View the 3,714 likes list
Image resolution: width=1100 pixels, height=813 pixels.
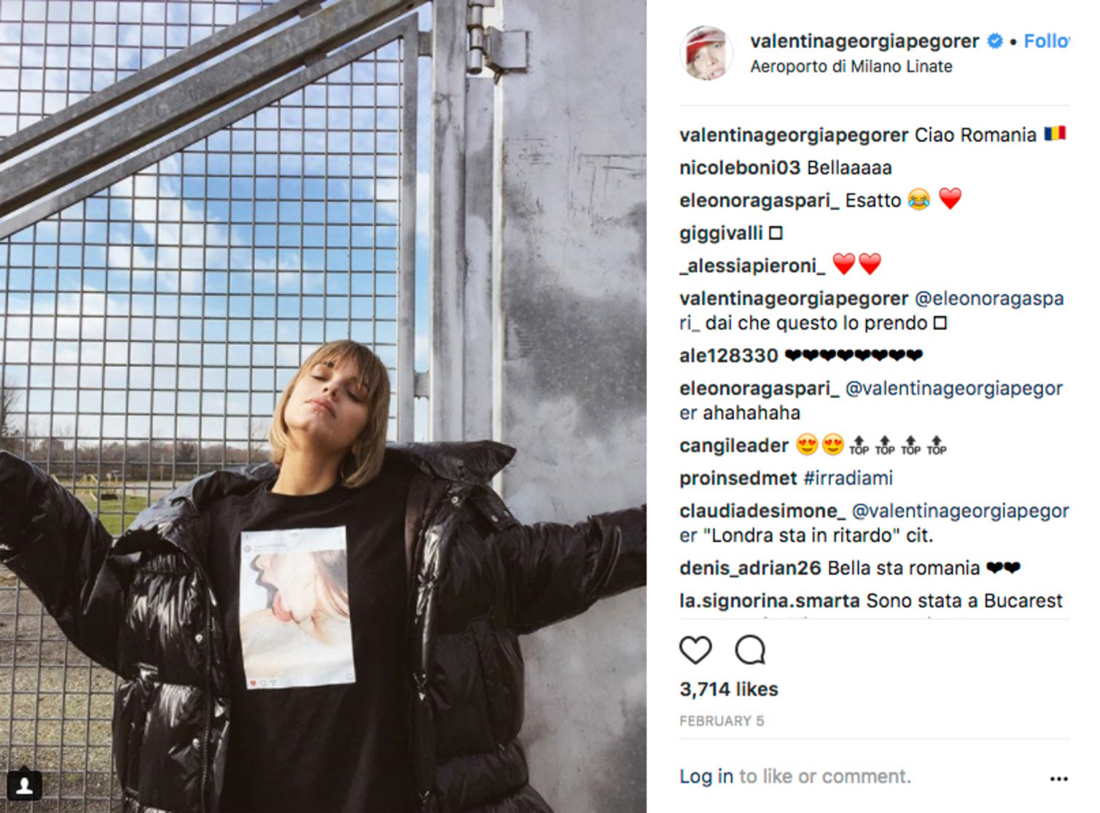point(728,689)
